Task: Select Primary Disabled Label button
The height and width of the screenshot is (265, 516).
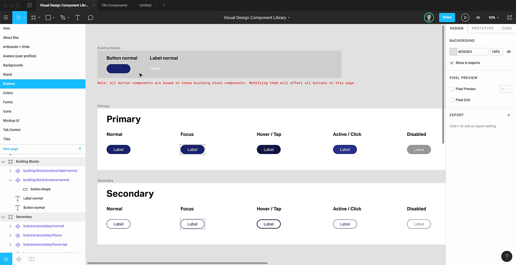Action: tap(419, 150)
